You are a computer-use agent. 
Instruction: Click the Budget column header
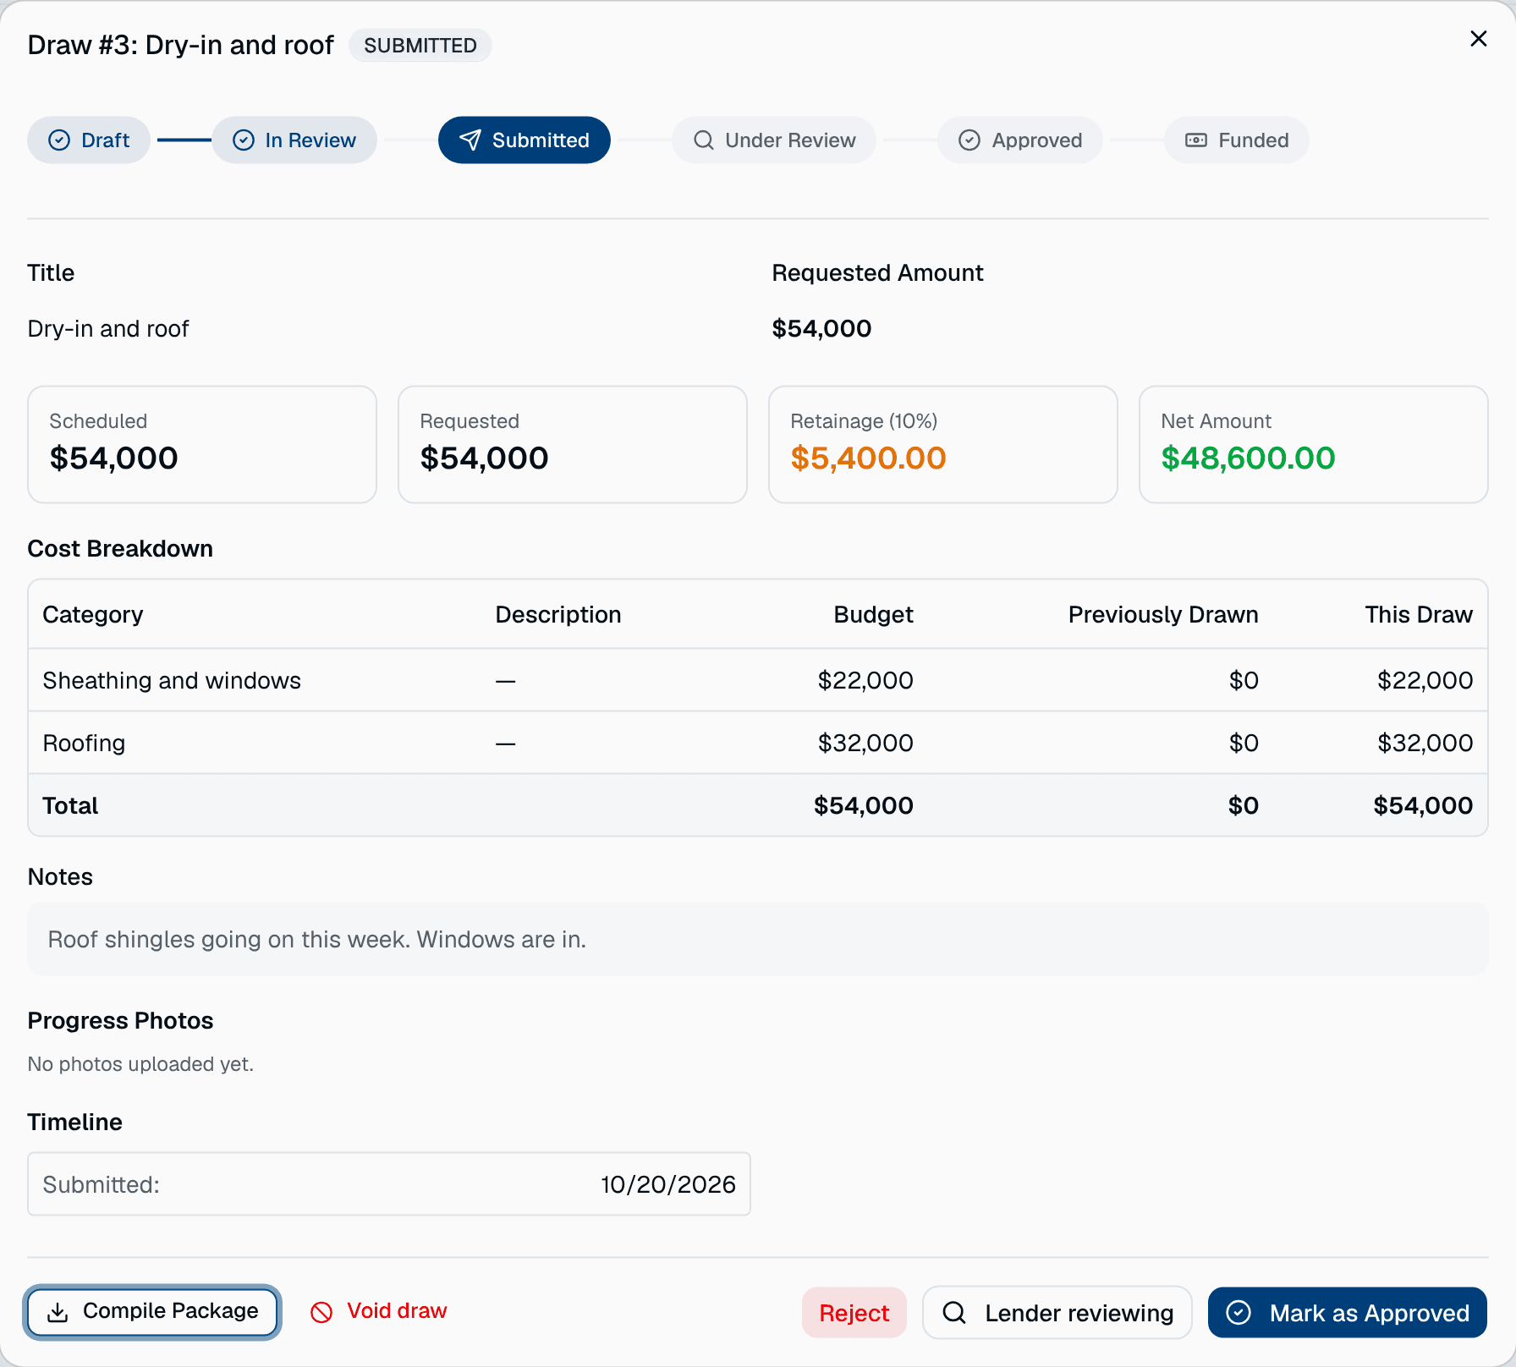(873, 614)
